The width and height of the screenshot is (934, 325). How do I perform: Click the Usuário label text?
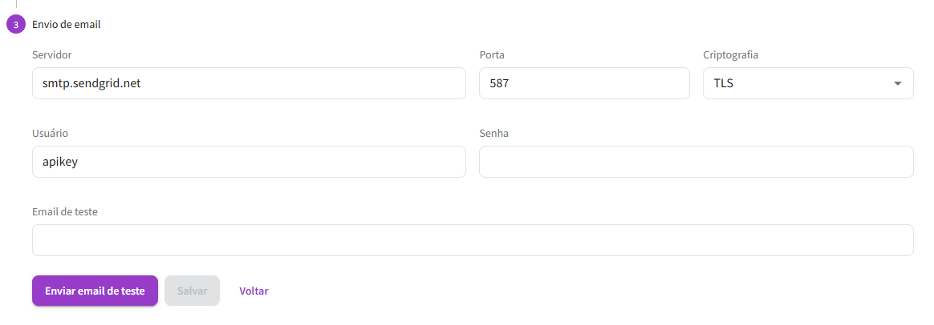pos(51,134)
